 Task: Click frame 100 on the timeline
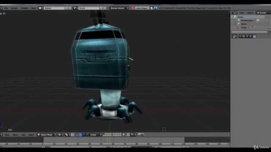(x=160, y=144)
